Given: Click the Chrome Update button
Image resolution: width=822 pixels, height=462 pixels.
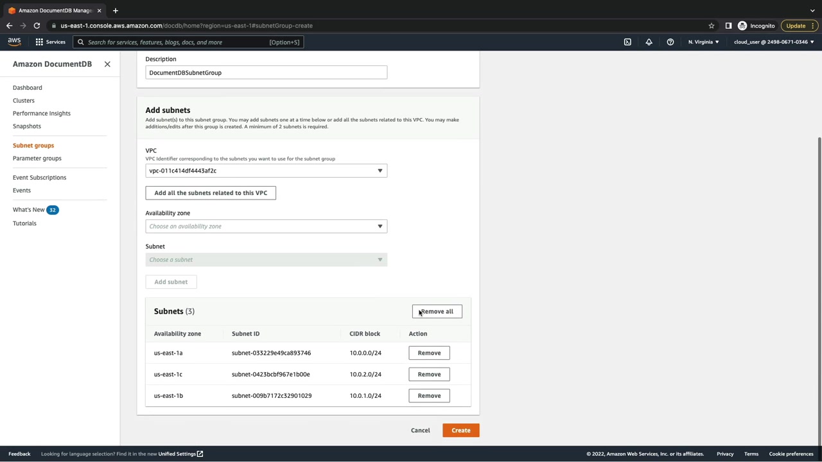Looking at the screenshot, I should [x=800, y=26].
